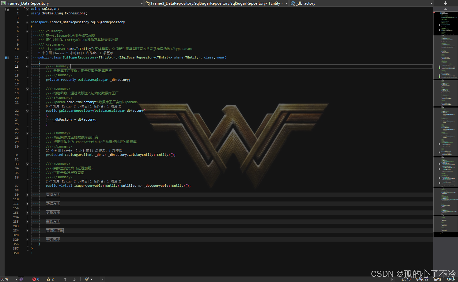The width and height of the screenshot is (458, 282).
Task: Click line number 24 in the gutter
Action: pos(17,120)
